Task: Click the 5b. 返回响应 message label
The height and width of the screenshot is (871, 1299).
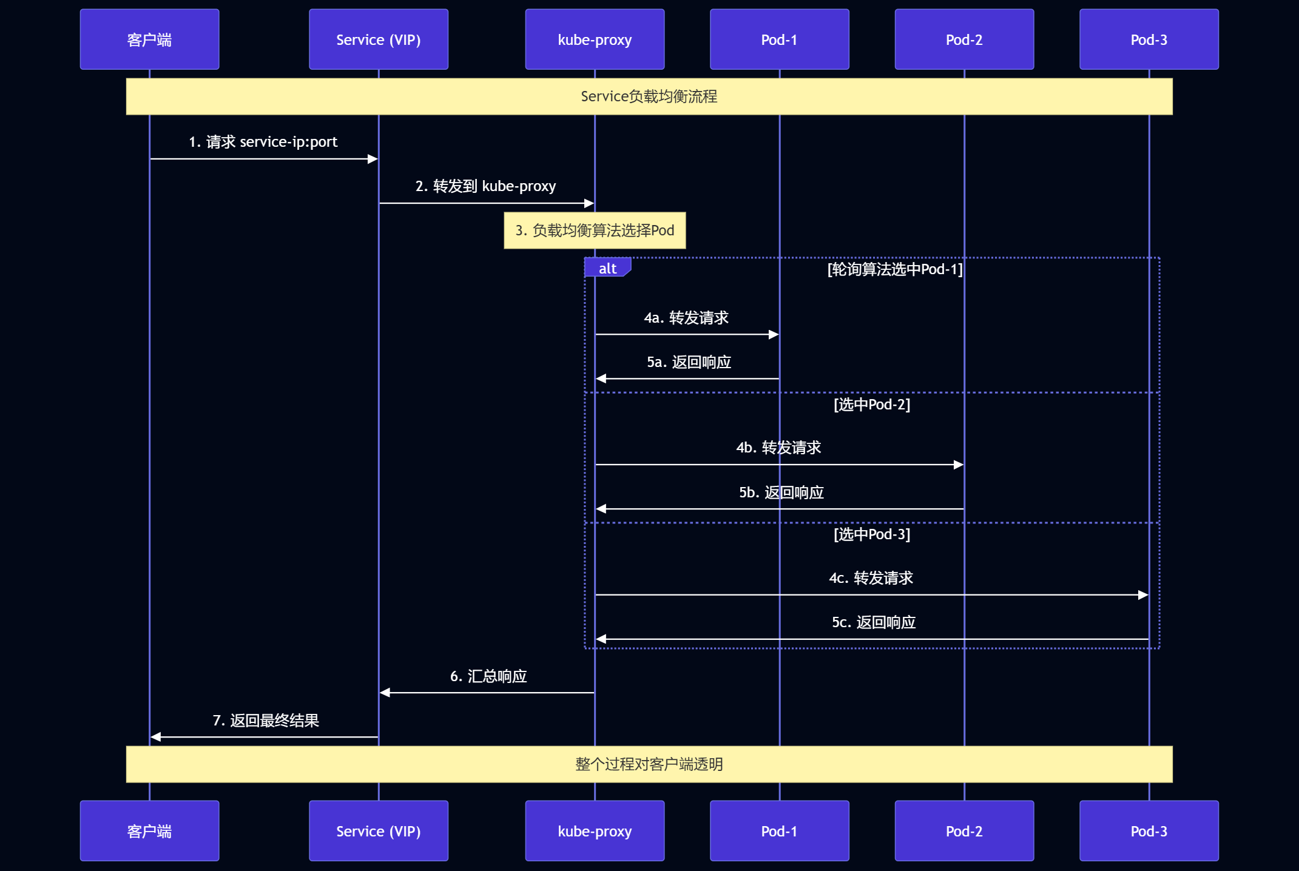Action: pos(781,493)
